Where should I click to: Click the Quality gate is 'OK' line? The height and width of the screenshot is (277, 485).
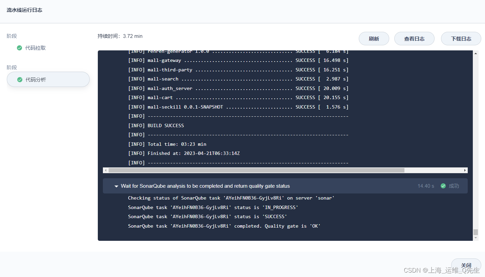[x=224, y=226]
